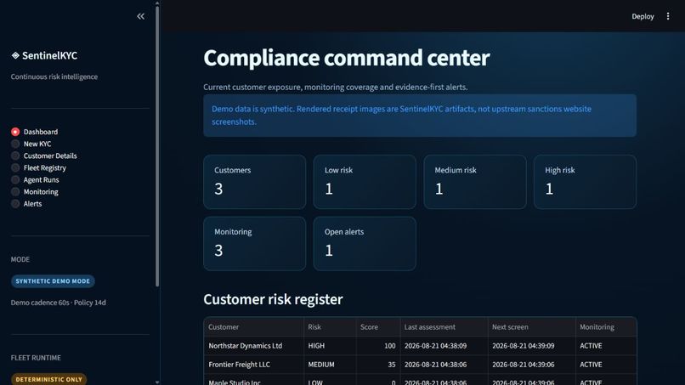Click the Medium risk metric card
The width and height of the screenshot is (685, 385).
coord(475,182)
